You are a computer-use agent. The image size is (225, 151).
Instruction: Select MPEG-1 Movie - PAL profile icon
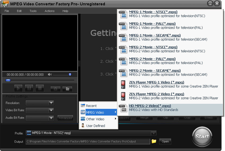[x=123, y=26]
